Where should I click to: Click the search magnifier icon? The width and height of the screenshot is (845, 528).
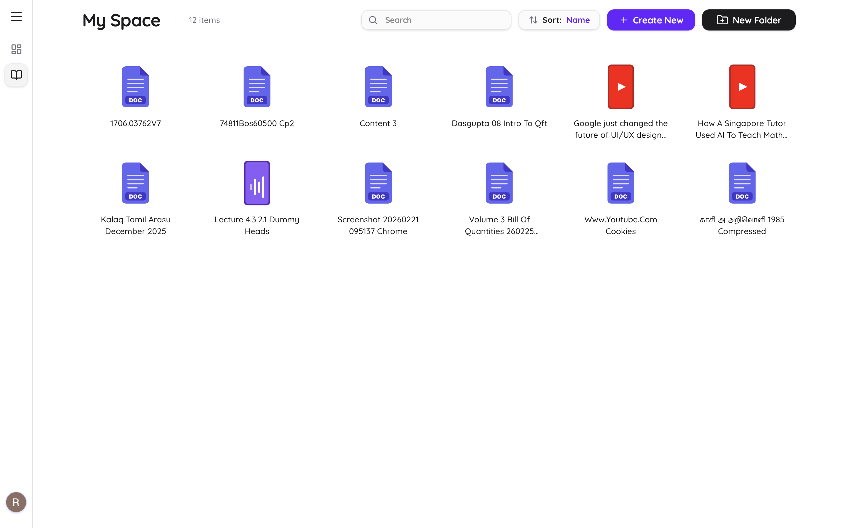click(x=373, y=20)
